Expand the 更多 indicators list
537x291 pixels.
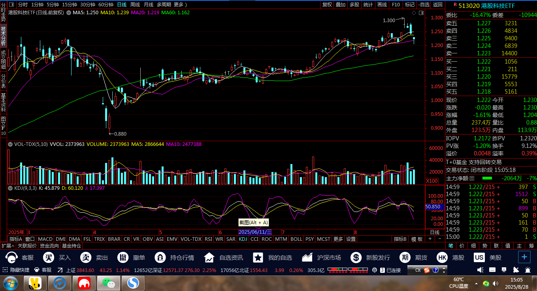point(338,239)
